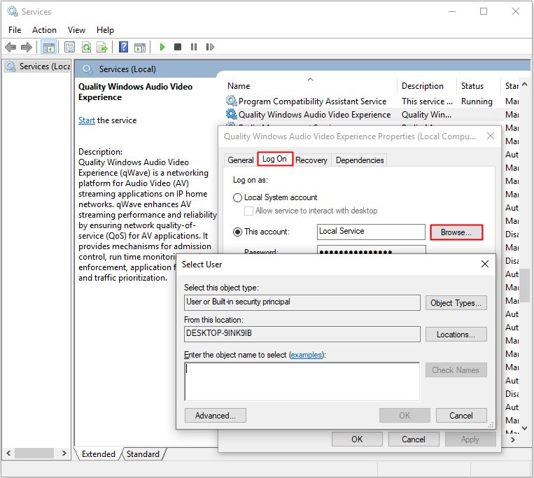
Task: Open the Help toolbar icon
Action: click(x=123, y=47)
